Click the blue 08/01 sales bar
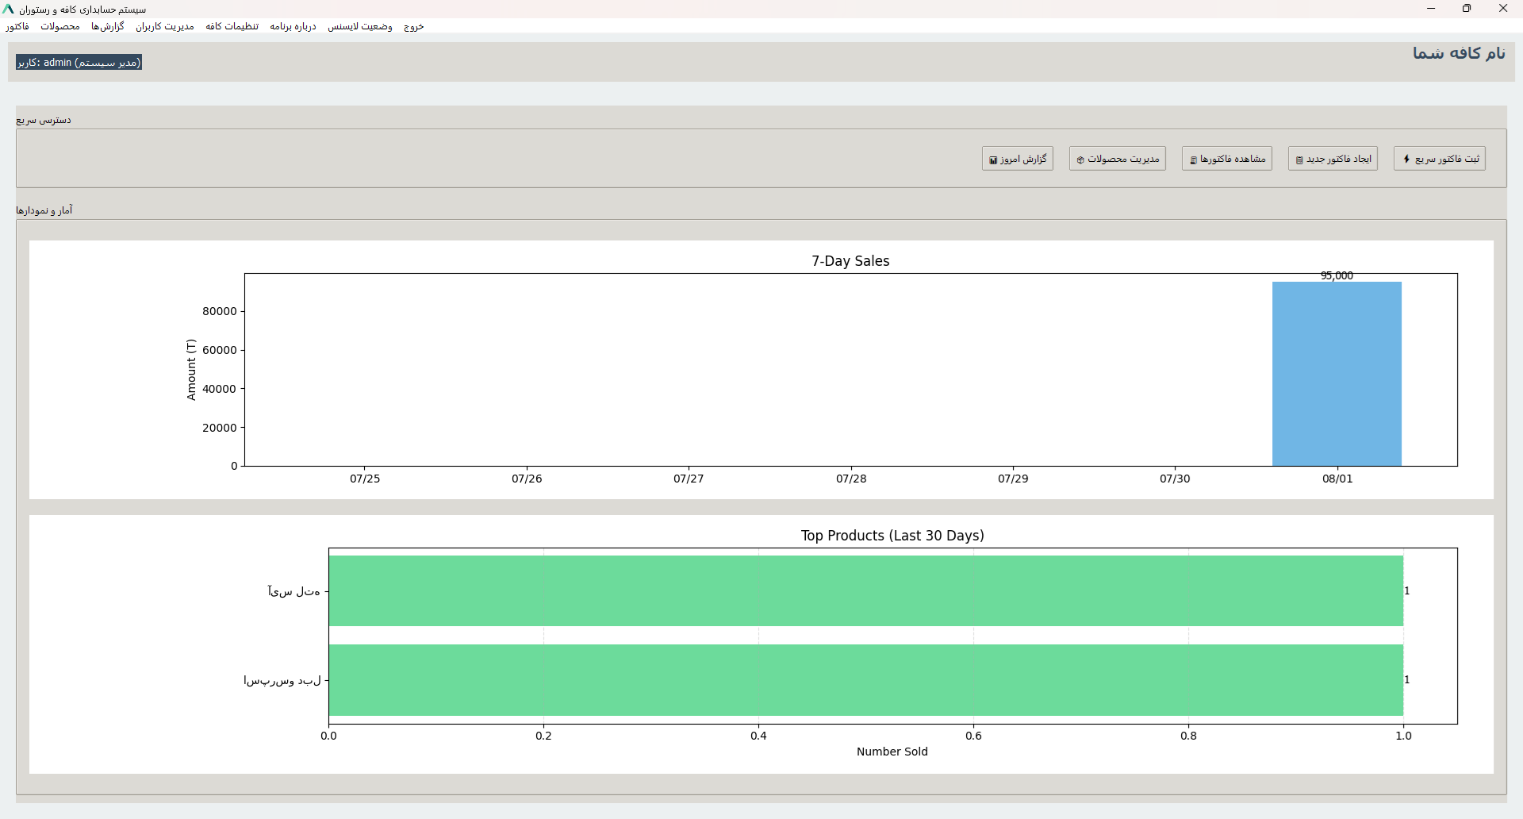 pos(1337,373)
